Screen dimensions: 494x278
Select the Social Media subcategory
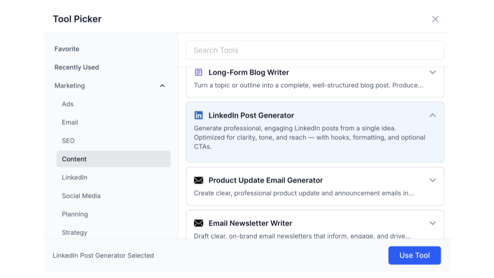click(x=81, y=196)
